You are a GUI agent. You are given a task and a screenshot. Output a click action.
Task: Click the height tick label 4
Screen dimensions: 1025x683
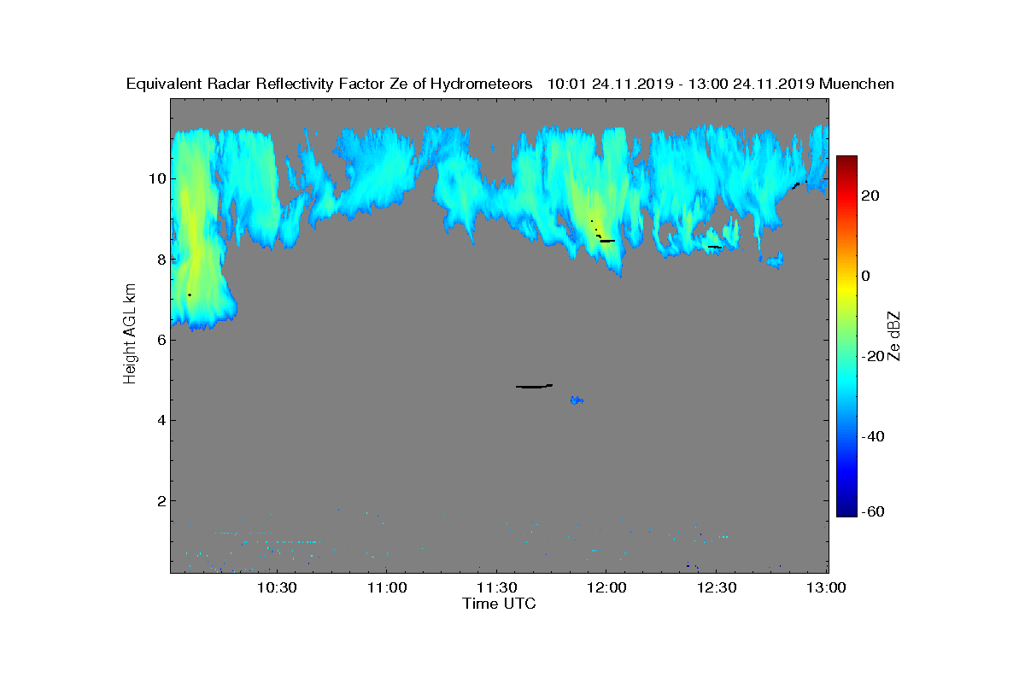coord(161,420)
